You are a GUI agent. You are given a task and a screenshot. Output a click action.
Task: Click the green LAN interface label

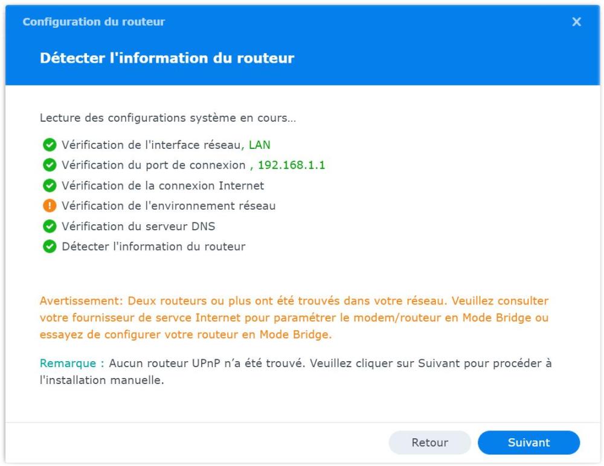(259, 145)
